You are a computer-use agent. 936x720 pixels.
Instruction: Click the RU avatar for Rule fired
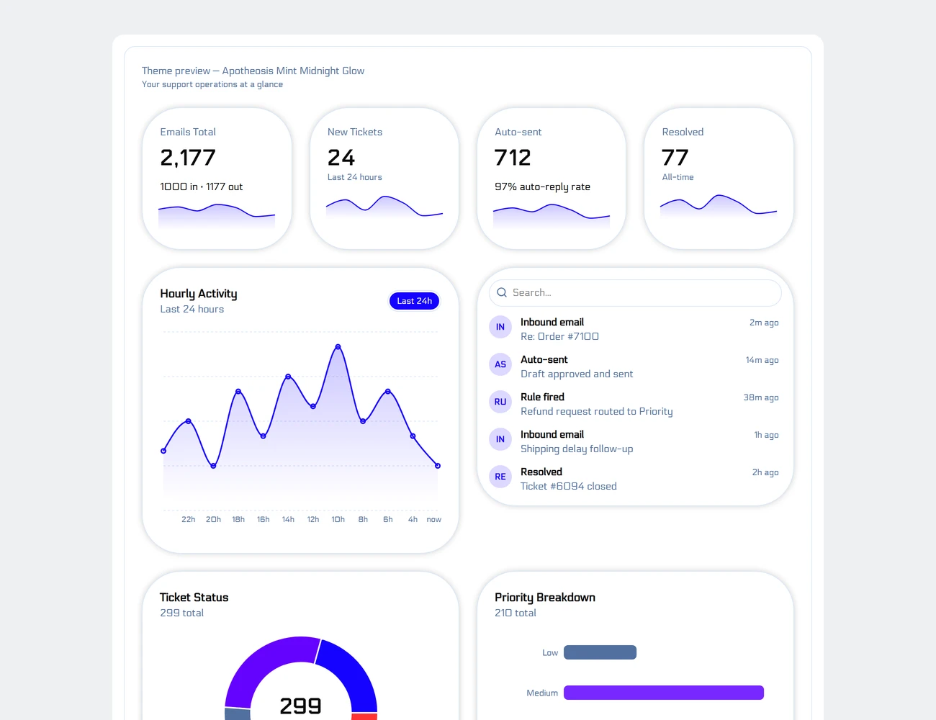coord(500,402)
